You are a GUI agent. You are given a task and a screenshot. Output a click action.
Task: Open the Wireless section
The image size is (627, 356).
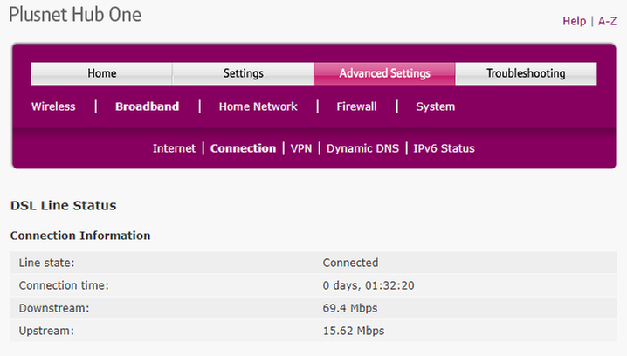pos(53,106)
